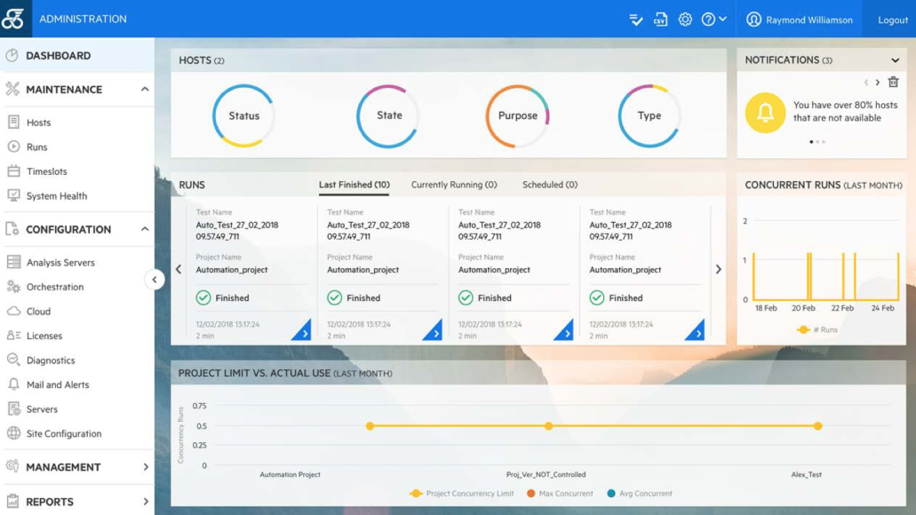Open the settings gear icon

pos(685,20)
